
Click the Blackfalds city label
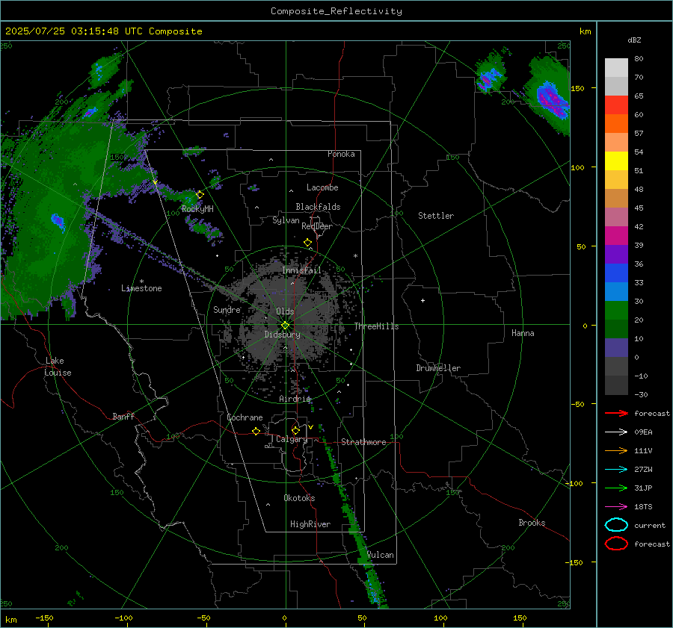point(318,207)
